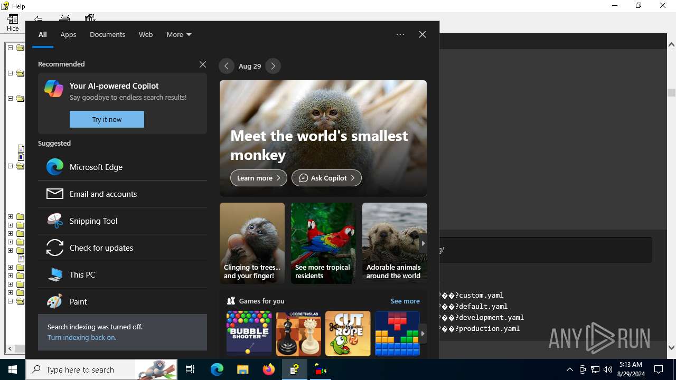Collapse the bottom minus-marked tree folder

point(10,301)
